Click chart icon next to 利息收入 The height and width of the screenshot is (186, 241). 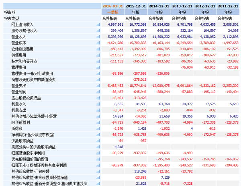[98, 104]
